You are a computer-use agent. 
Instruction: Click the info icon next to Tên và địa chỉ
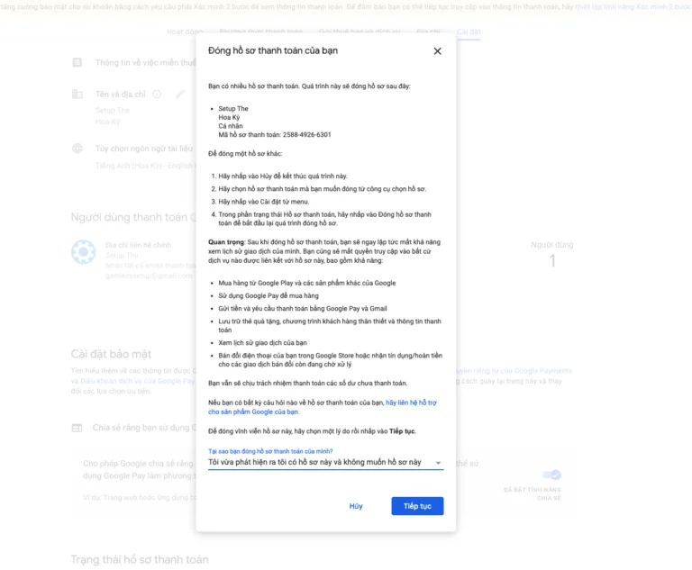coord(157,94)
